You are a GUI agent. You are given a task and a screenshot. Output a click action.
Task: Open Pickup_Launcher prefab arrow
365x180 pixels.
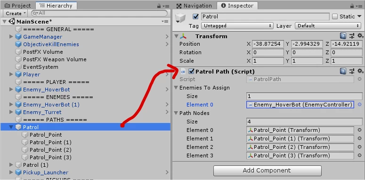(x=167, y=172)
